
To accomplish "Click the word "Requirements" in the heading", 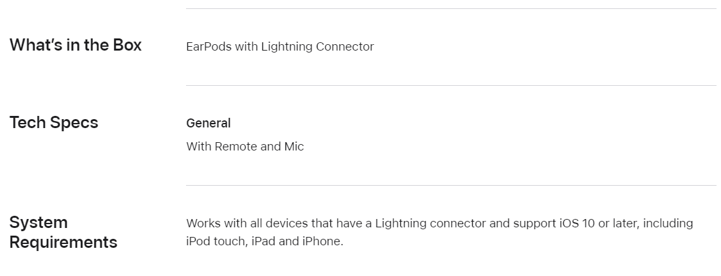I will (64, 242).
